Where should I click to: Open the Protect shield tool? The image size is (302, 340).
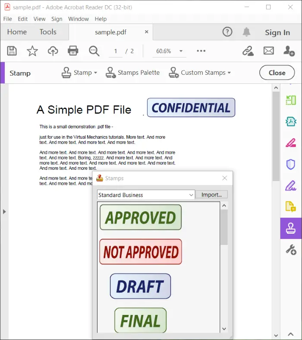291,164
